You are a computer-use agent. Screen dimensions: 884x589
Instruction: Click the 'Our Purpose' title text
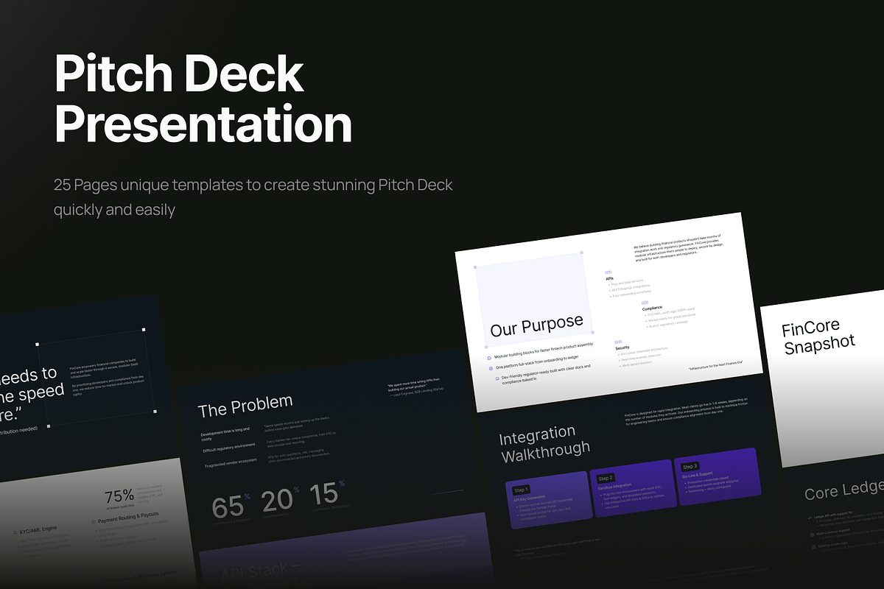point(536,325)
